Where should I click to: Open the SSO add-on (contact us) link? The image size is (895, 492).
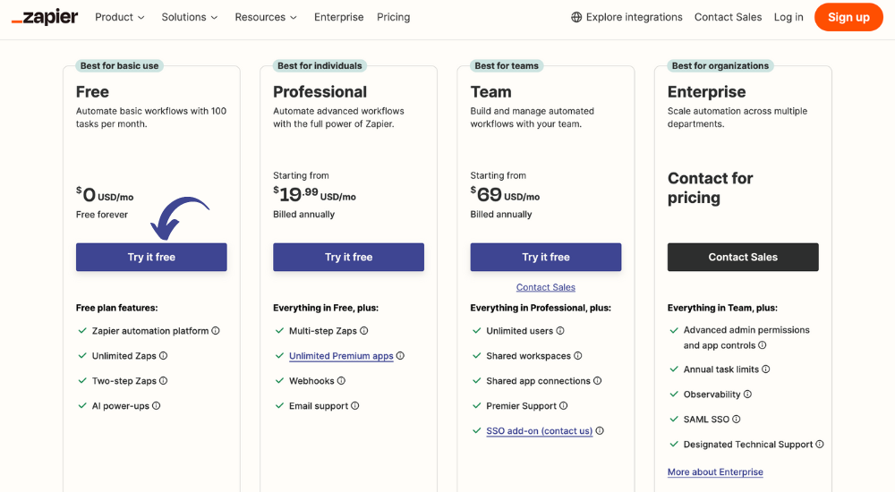pos(539,431)
